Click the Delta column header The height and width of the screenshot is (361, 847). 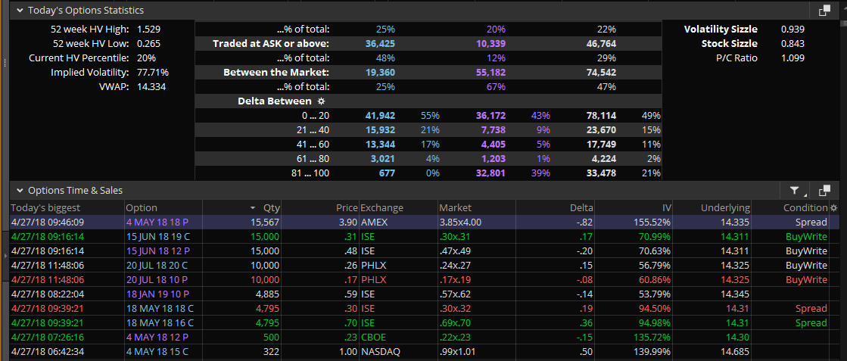point(581,207)
